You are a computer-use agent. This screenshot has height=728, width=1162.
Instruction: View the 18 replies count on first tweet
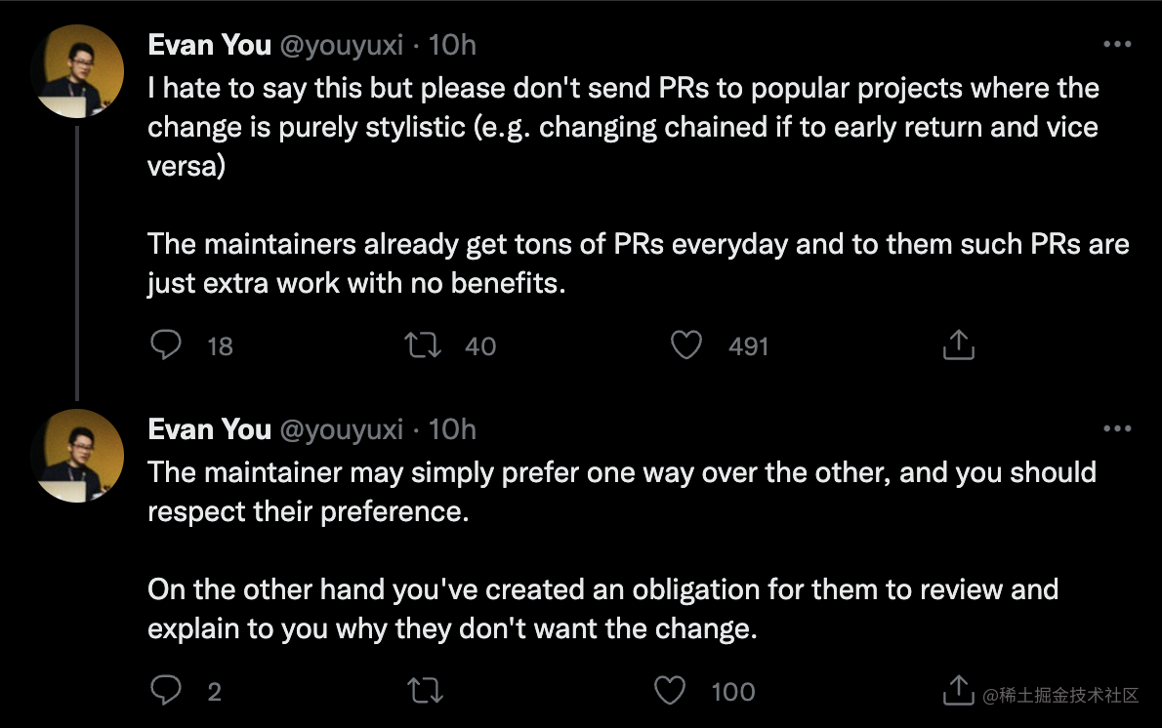click(x=220, y=345)
